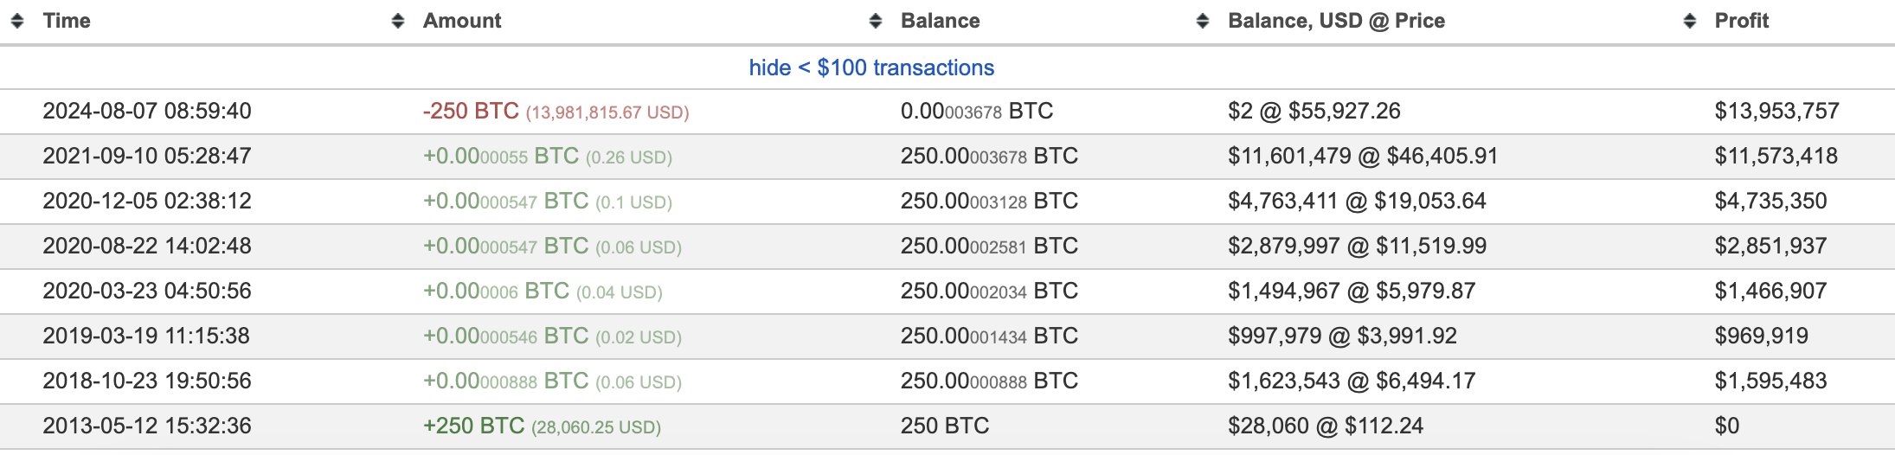
Task: Click the $28,060 @ $112.24 balance cell
Action: tap(1325, 426)
